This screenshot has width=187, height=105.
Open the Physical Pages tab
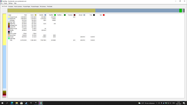[27, 6]
